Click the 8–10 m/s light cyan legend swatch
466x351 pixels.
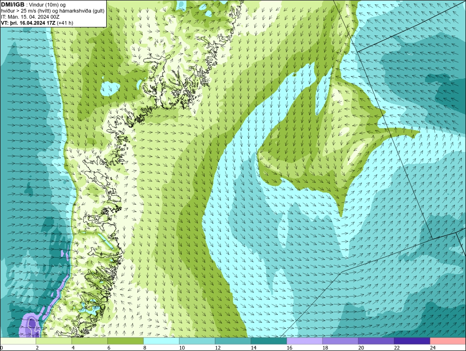coord(161,341)
